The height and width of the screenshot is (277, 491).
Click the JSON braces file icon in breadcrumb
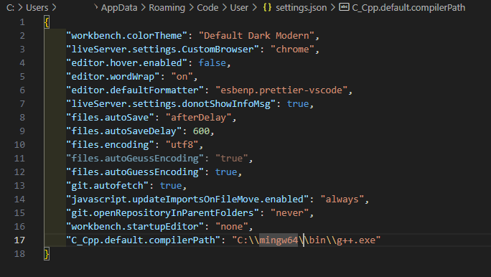point(267,7)
